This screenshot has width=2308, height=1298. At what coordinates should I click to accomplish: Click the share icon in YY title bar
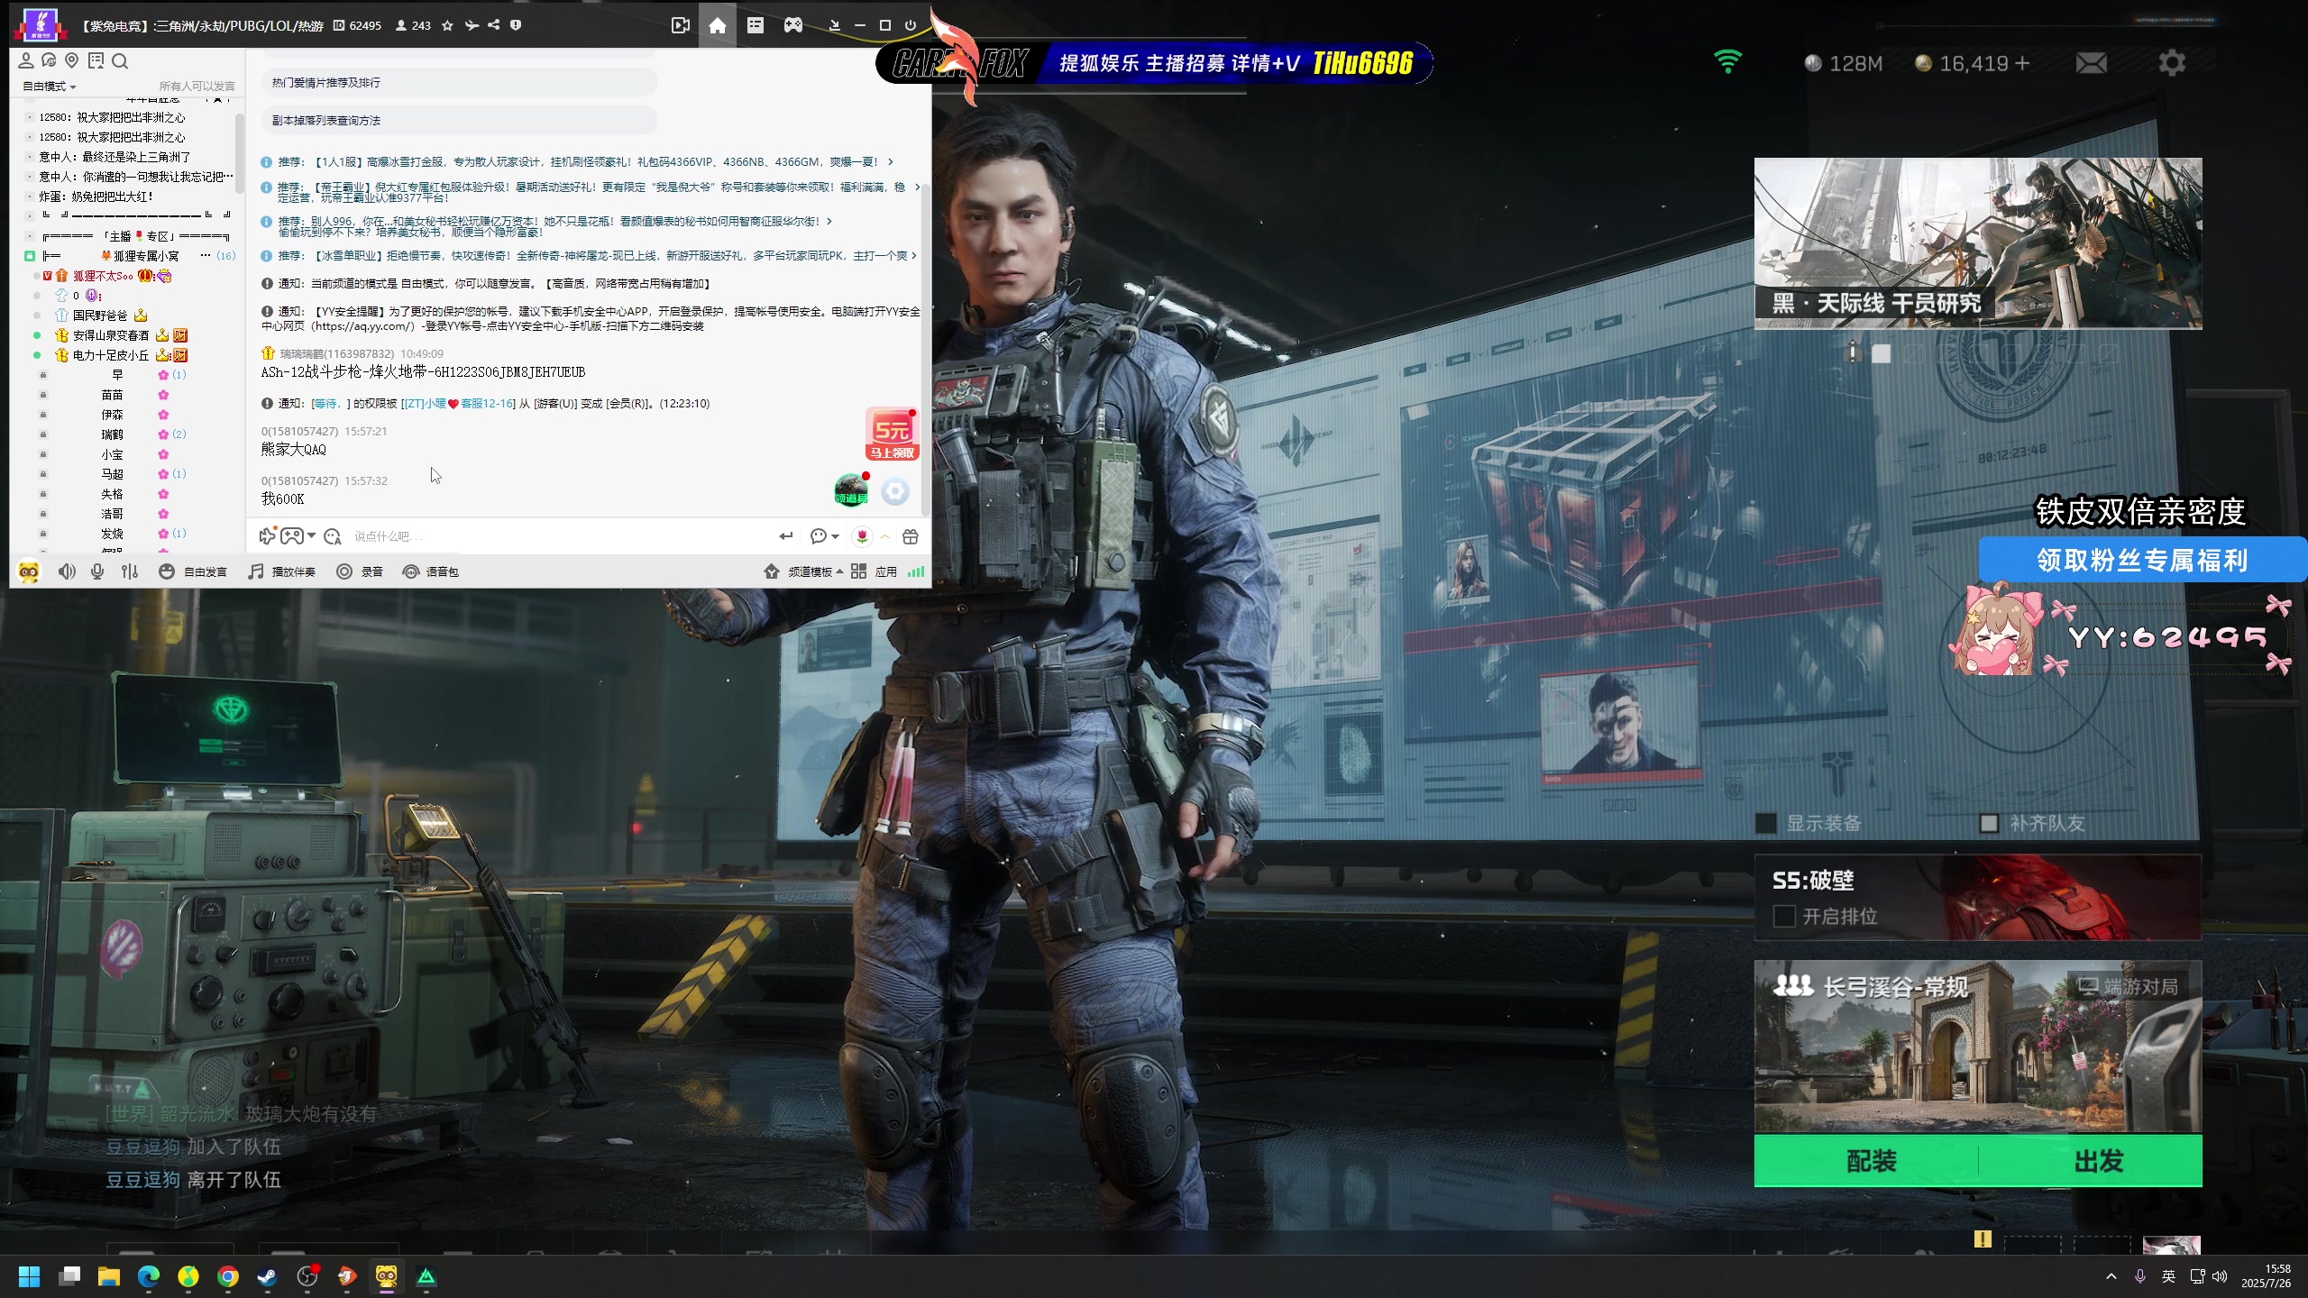click(x=493, y=25)
